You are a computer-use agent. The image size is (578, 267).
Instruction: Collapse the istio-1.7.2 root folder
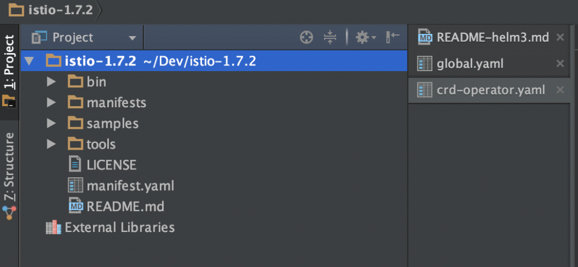coord(30,61)
